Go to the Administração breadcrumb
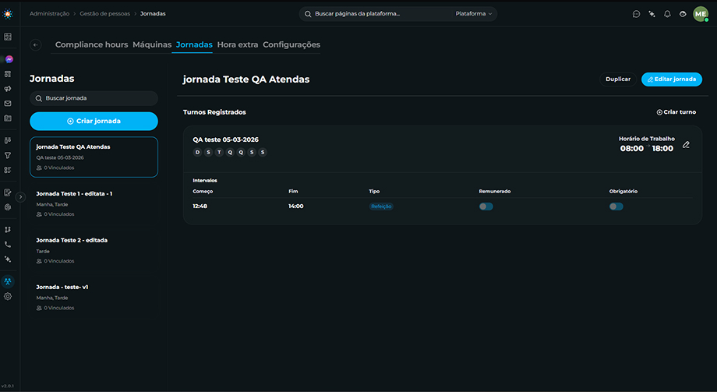This screenshot has height=392, width=717. point(49,14)
